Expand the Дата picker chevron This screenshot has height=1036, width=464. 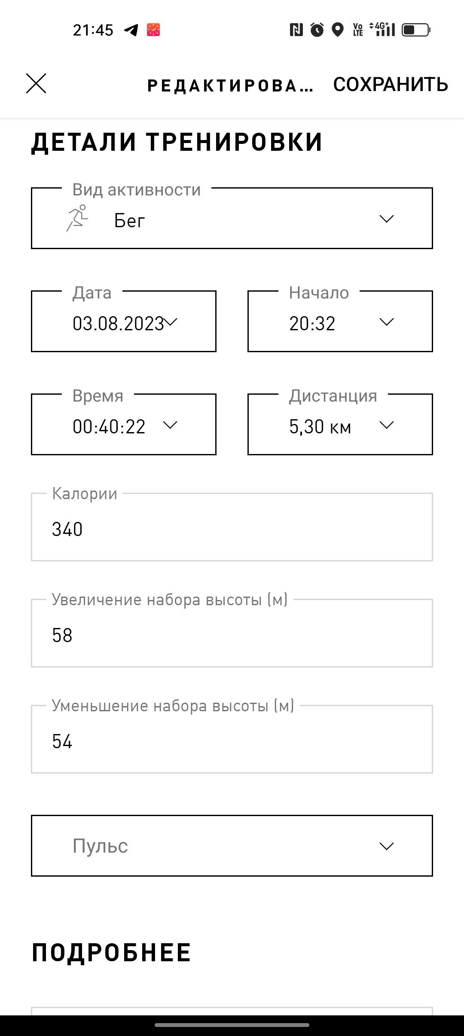171,322
